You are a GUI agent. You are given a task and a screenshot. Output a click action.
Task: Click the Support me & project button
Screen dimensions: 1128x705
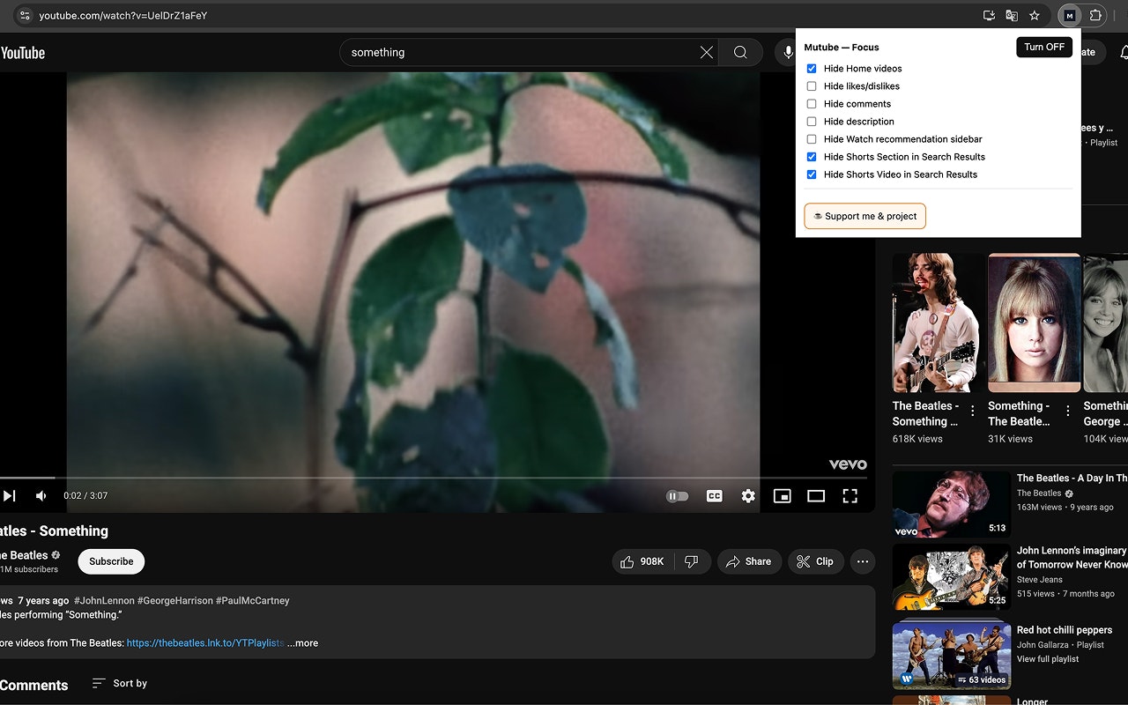pyautogui.click(x=865, y=216)
